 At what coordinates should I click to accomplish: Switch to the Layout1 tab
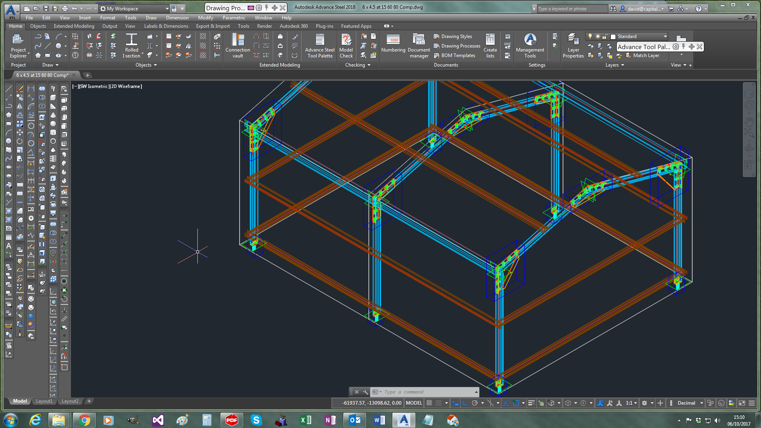44,401
